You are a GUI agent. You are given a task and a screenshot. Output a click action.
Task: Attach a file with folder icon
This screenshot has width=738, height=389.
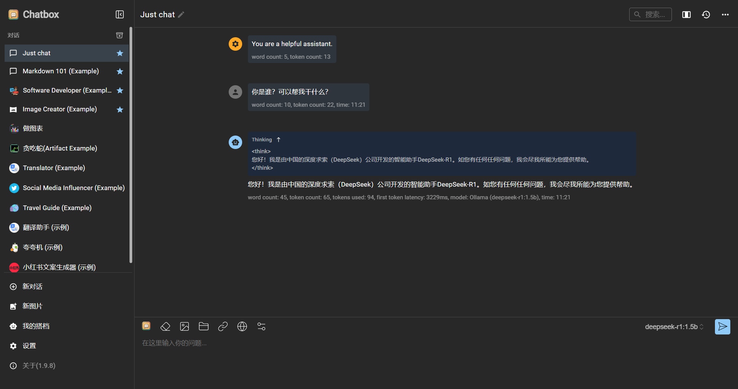[x=204, y=327]
